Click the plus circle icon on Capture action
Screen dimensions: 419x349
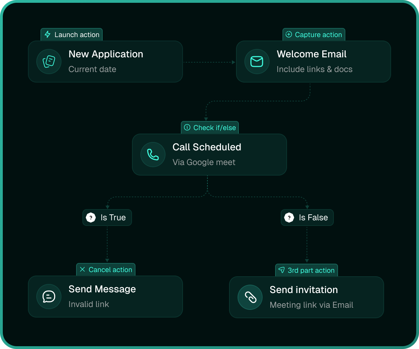(x=289, y=34)
